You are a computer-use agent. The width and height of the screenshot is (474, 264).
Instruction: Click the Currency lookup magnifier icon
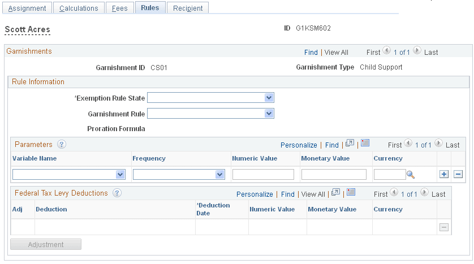[411, 175]
